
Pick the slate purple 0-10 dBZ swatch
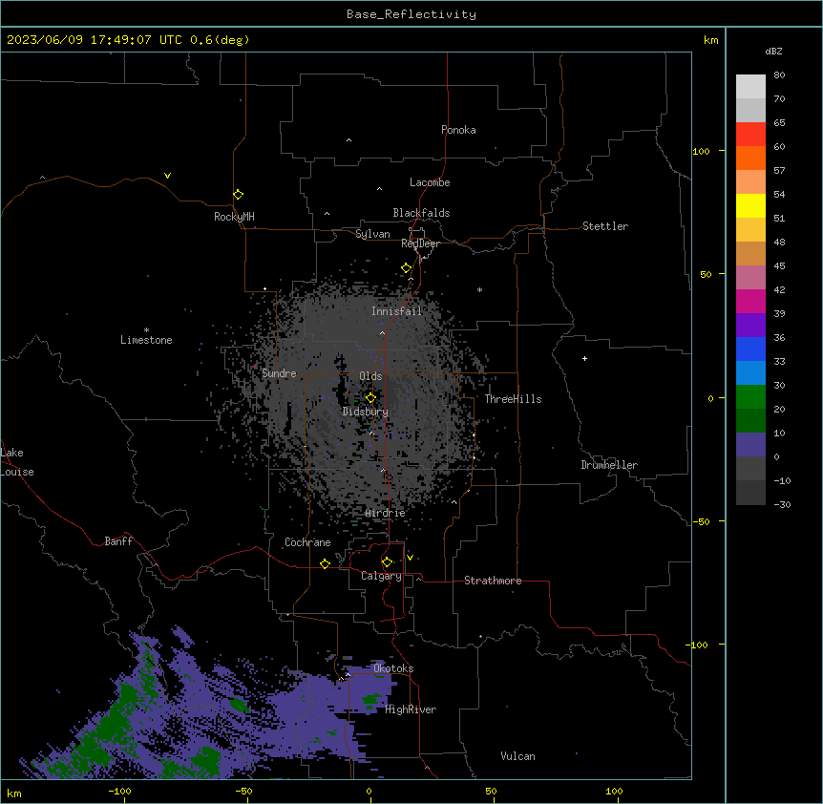(x=750, y=445)
